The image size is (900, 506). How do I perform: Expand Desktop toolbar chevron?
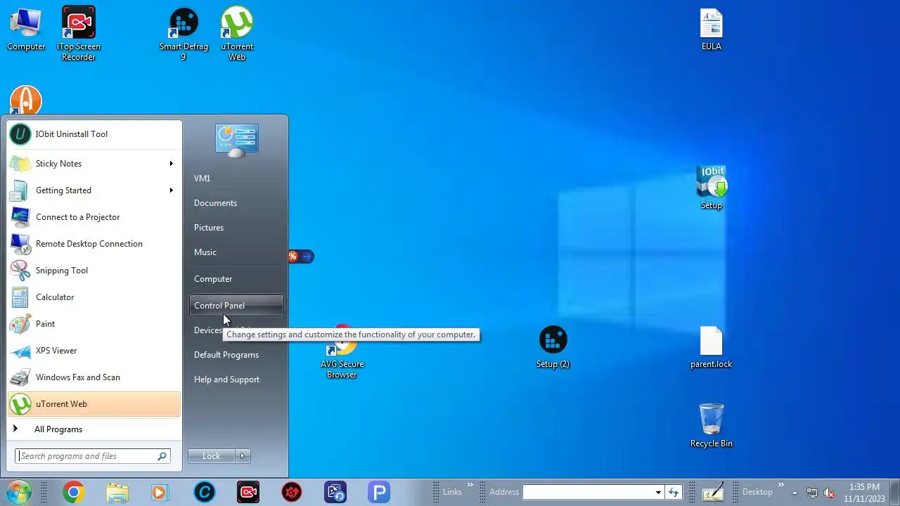(780, 485)
